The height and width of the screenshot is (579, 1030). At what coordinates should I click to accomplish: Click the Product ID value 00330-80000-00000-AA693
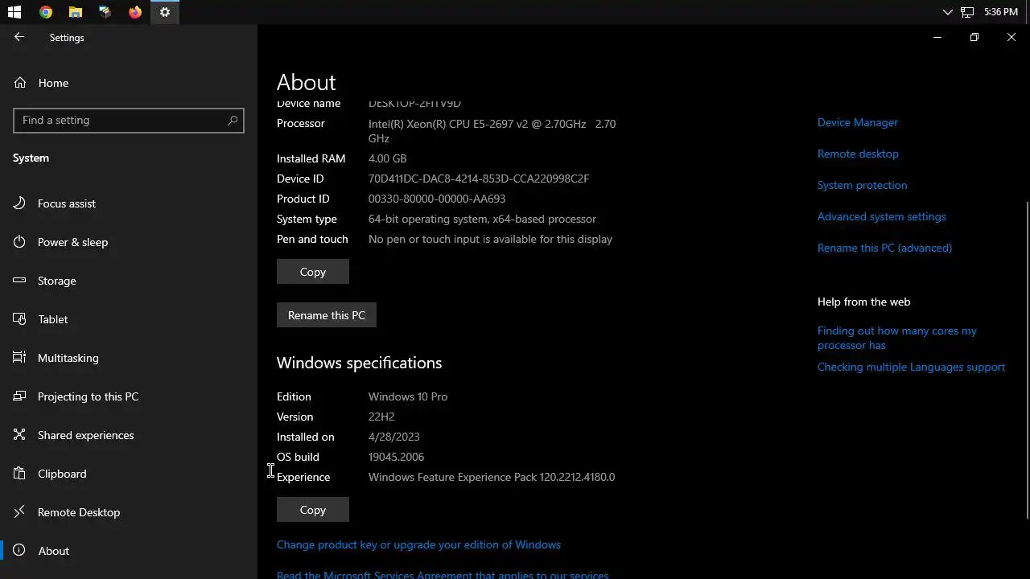437,199
